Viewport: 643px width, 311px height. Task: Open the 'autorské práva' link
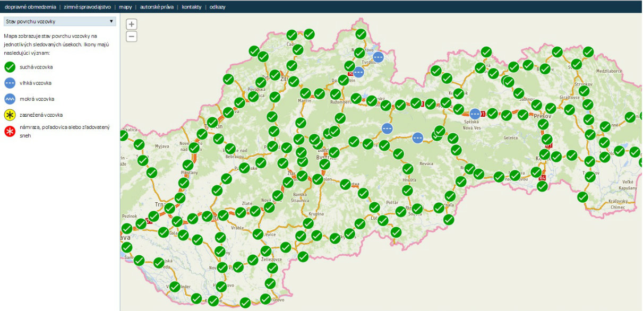click(x=157, y=7)
